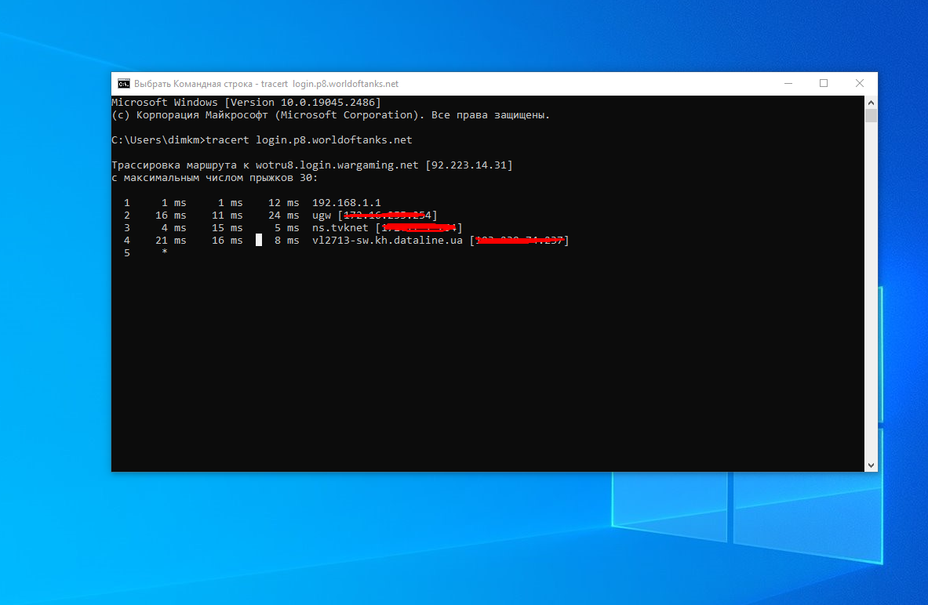The width and height of the screenshot is (928, 605).
Task: Click the asterisk on hop 5
Action: click(165, 252)
